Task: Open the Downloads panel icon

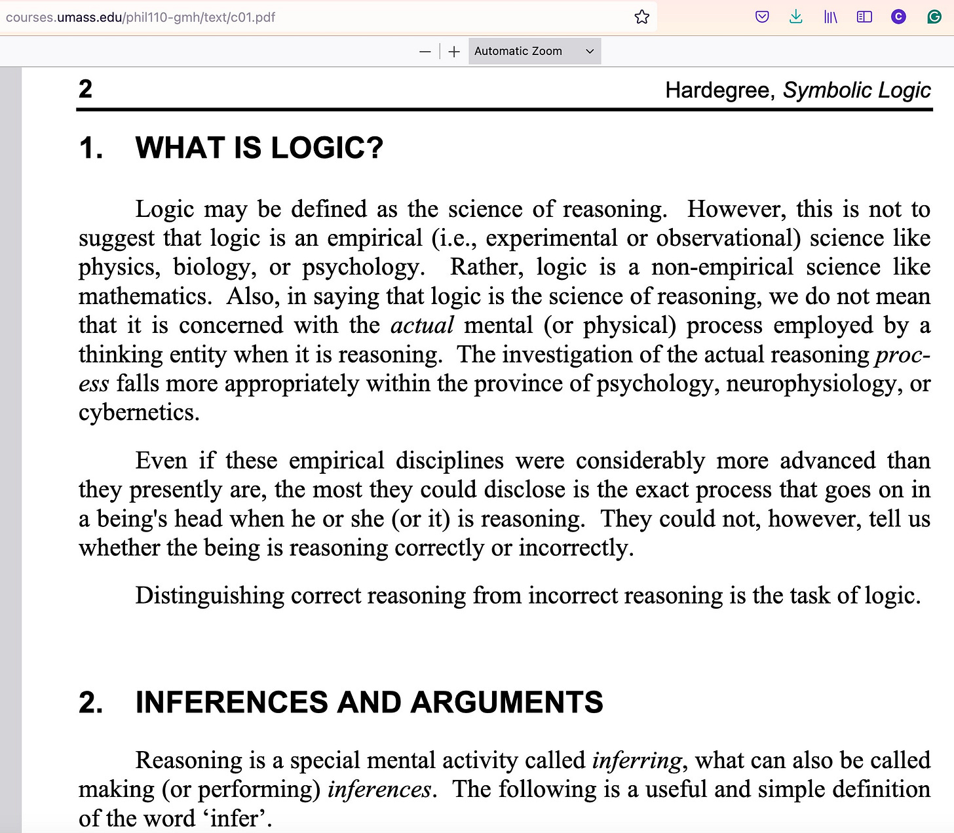Action: click(x=796, y=17)
